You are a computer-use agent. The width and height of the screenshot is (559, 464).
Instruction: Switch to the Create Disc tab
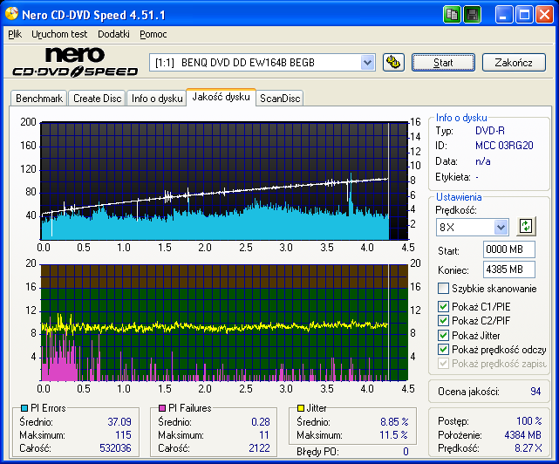tap(98, 98)
